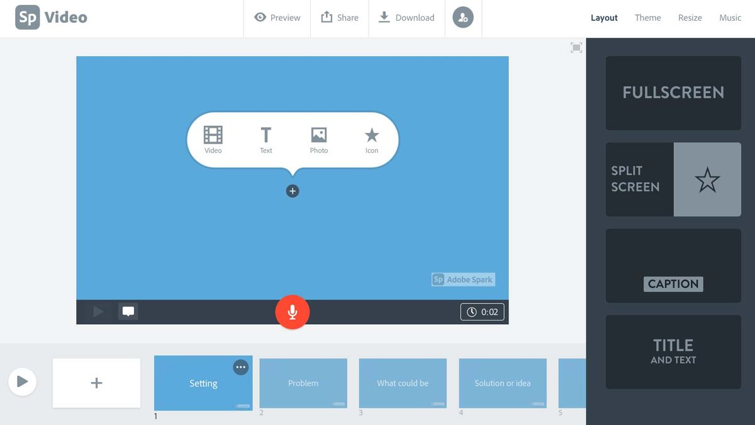Click the 0:02 duration timer control
The height and width of the screenshot is (425, 755).
[x=482, y=311]
